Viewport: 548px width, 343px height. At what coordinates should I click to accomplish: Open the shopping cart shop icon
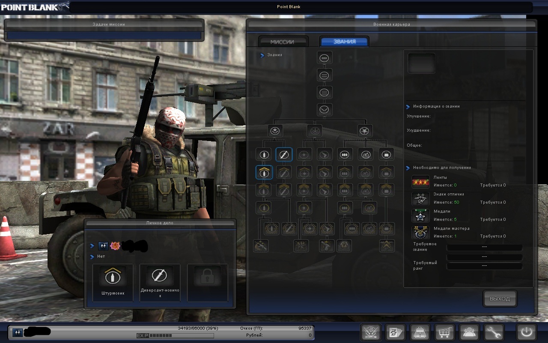(444, 332)
